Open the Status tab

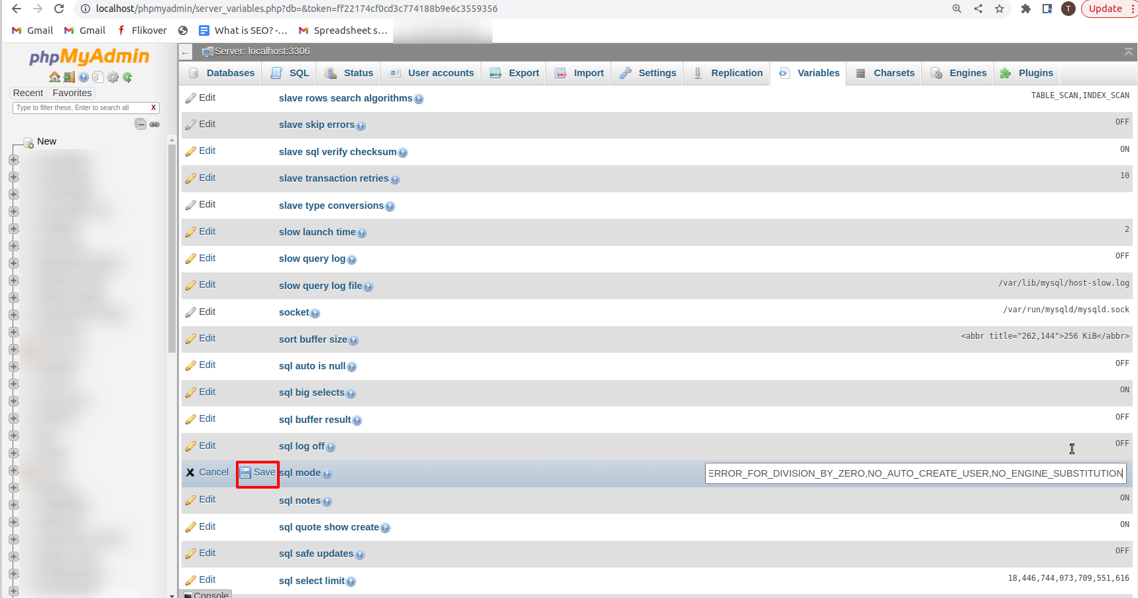[349, 73]
